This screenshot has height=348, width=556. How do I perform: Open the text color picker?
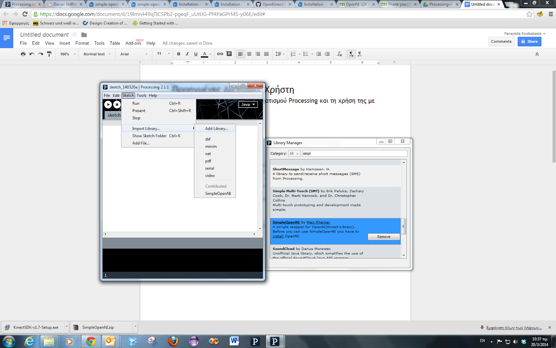[206, 54]
